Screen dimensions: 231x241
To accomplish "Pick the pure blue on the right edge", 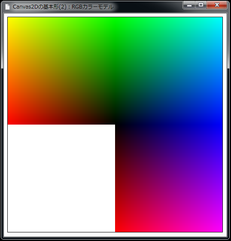I will pos(221,125).
